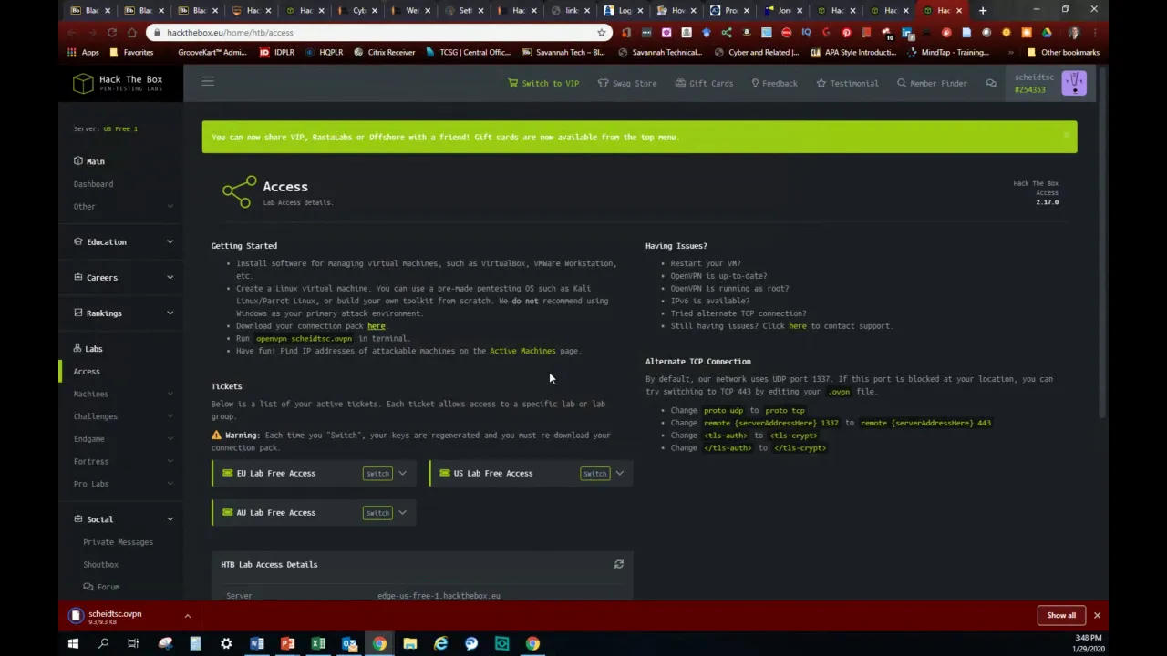Click the Shoutbox sidebar item
1167x656 pixels.
[100, 564]
